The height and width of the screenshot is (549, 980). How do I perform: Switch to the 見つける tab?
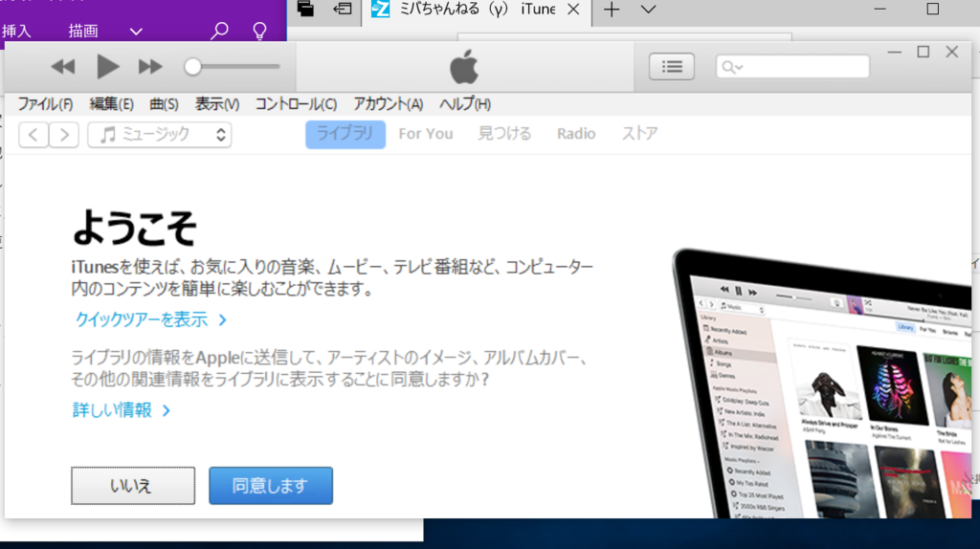pyautogui.click(x=504, y=134)
